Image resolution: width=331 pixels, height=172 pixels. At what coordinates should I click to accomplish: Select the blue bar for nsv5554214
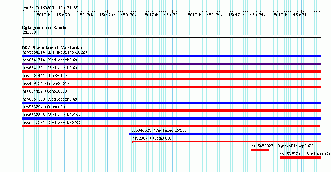(x=171, y=56)
